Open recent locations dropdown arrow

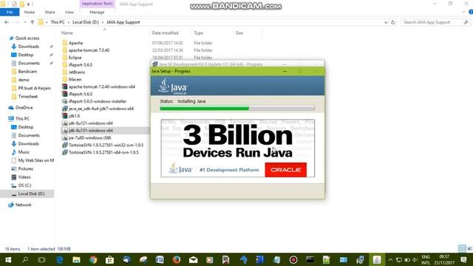coord(24,22)
